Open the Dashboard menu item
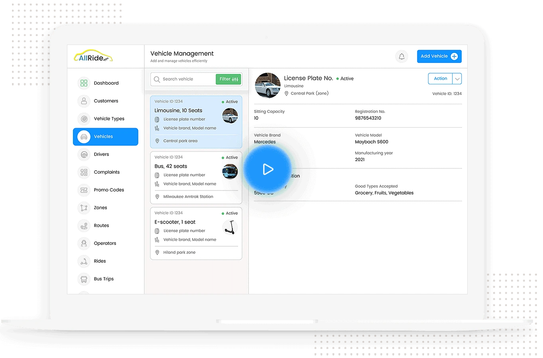The width and height of the screenshot is (543, 358). click(x=106, y=83)
